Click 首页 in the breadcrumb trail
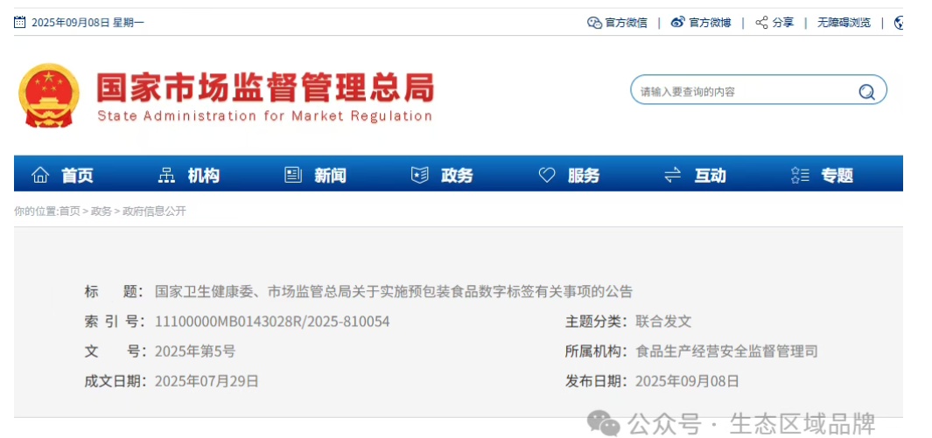 (69, 212)
